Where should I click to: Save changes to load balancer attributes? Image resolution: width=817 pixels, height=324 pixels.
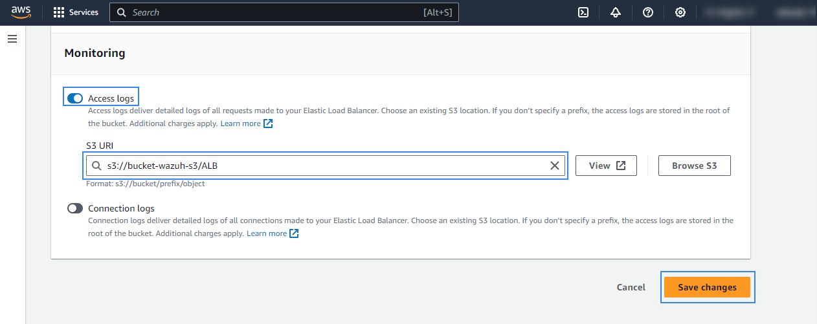coord(707,287)
